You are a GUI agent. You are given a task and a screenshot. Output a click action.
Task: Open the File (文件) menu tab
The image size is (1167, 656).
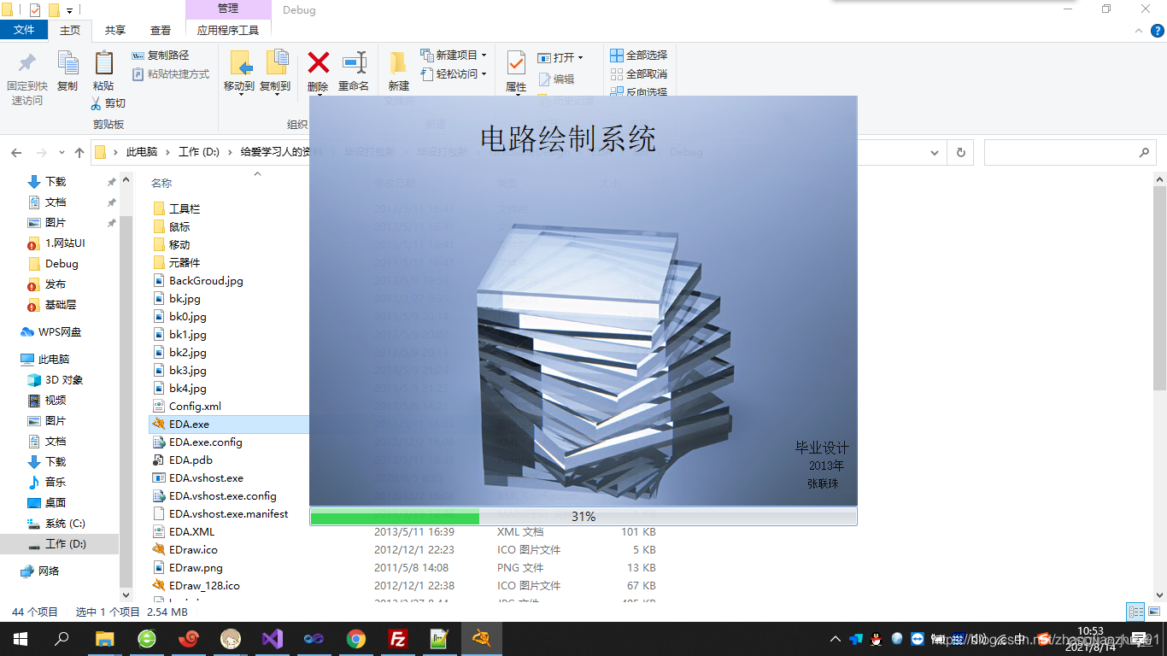[x=24, y=30]
